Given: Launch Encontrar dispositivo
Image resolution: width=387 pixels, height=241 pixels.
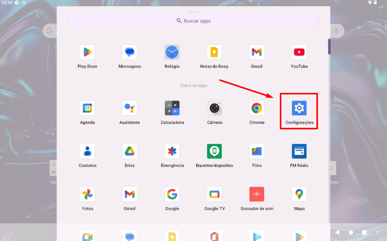Looking at the screenshot, I should 214,151.
